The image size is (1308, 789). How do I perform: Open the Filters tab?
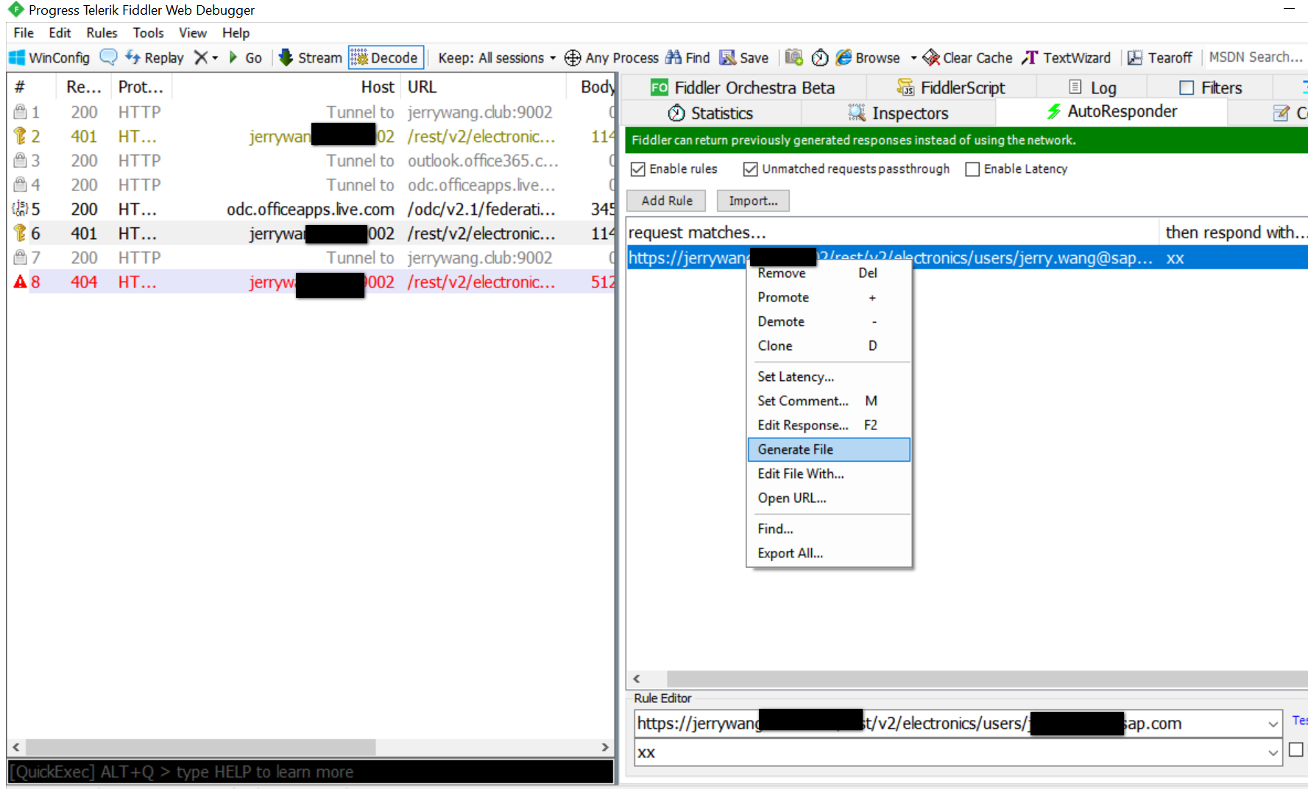click(1210, 88)
